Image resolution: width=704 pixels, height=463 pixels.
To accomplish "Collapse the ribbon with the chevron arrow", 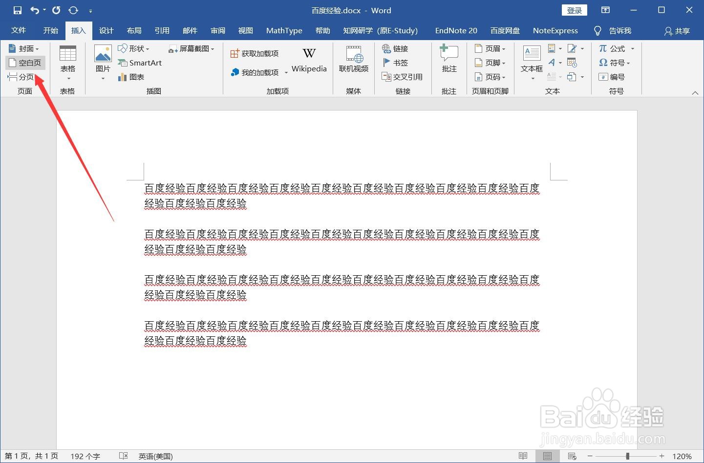I will pyautogui.click(x=695, y=92).
